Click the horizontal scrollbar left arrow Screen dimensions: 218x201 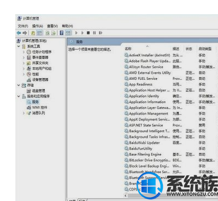[x=126, y=196]
